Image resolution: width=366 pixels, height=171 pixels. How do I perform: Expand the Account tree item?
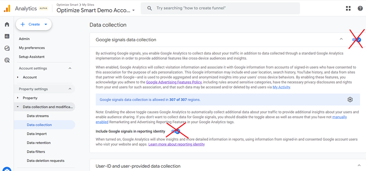(18, 77)
